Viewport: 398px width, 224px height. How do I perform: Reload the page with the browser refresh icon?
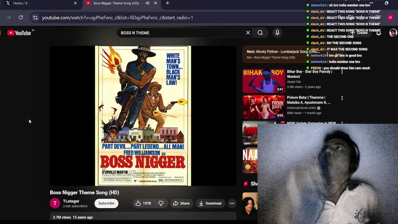[21, 18]
